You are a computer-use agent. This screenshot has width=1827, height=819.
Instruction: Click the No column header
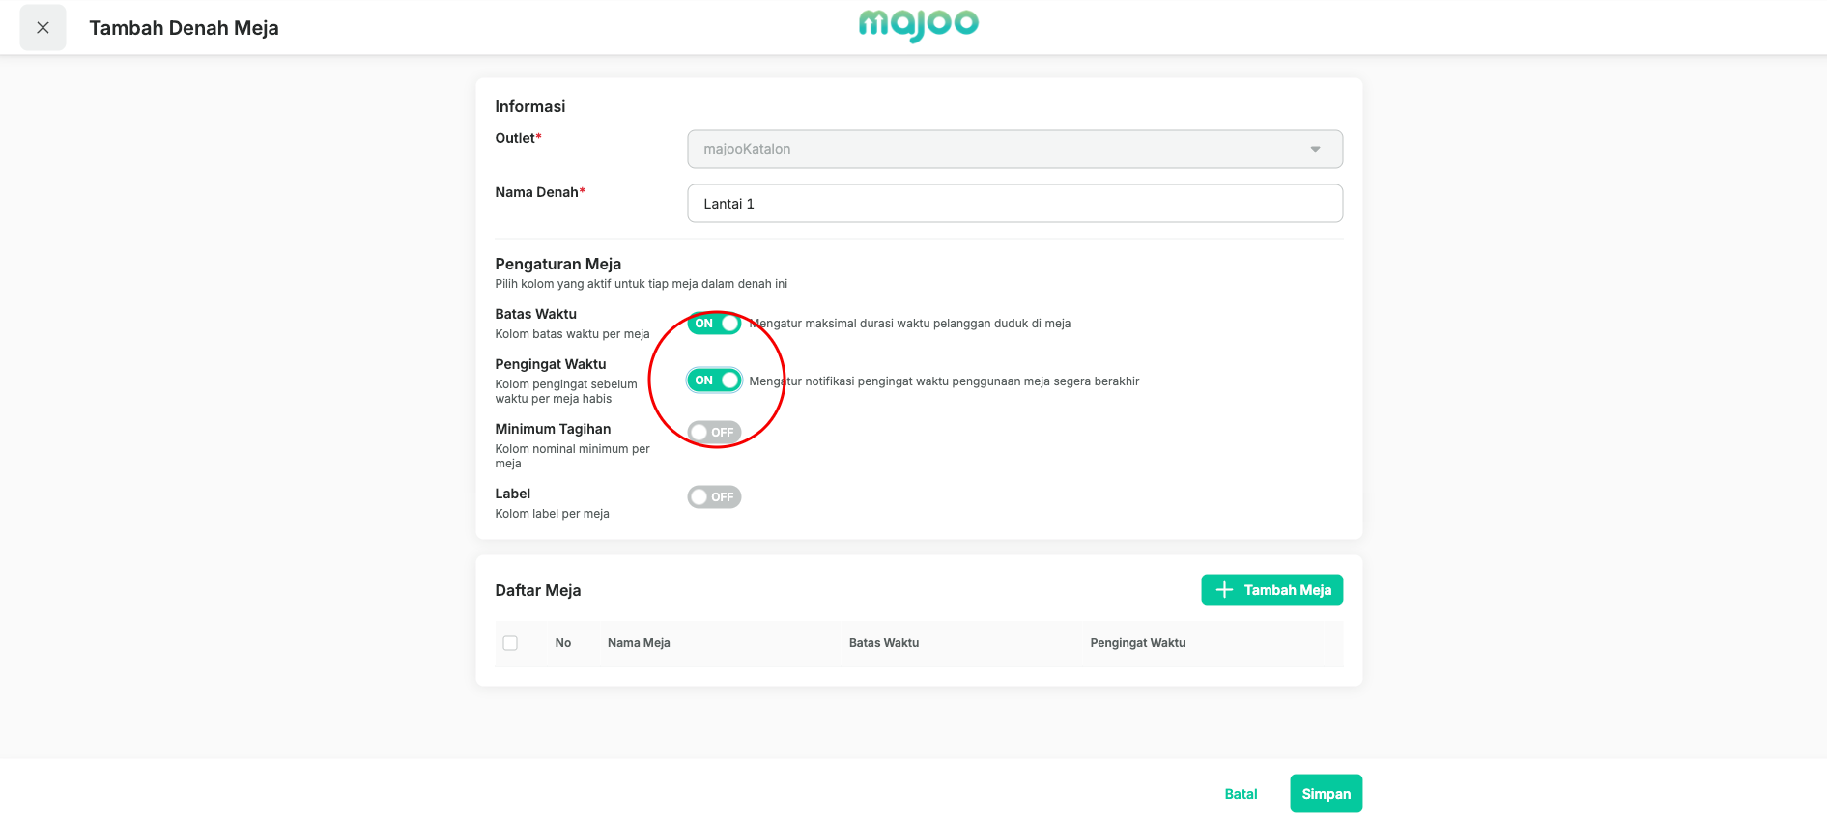pyautogui.click(x=563, y=643)
